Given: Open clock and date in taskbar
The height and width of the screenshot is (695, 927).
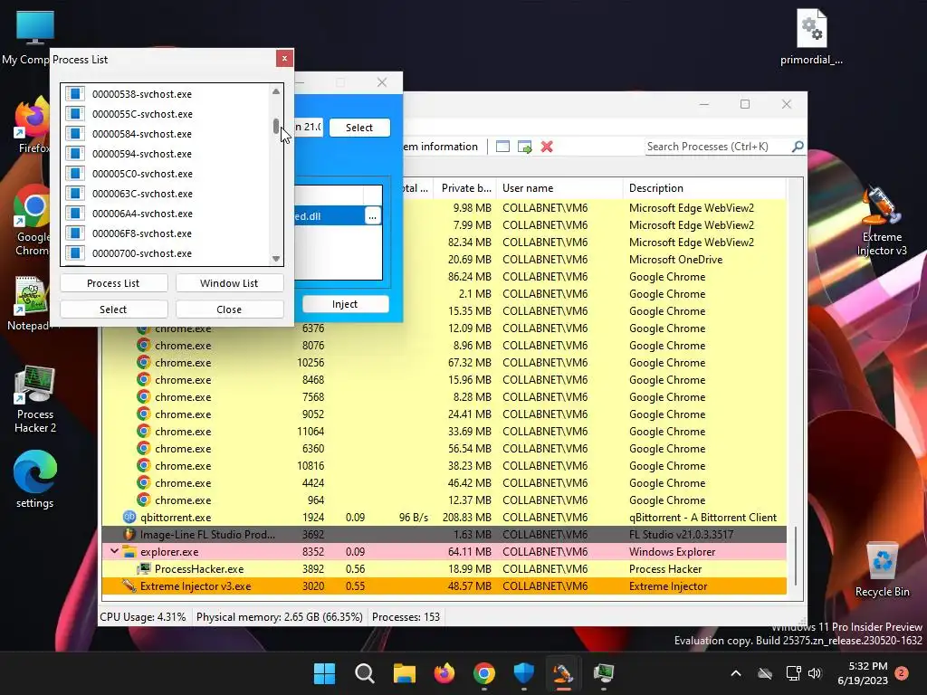Looking at the screenshot, I should pos(863,673).
